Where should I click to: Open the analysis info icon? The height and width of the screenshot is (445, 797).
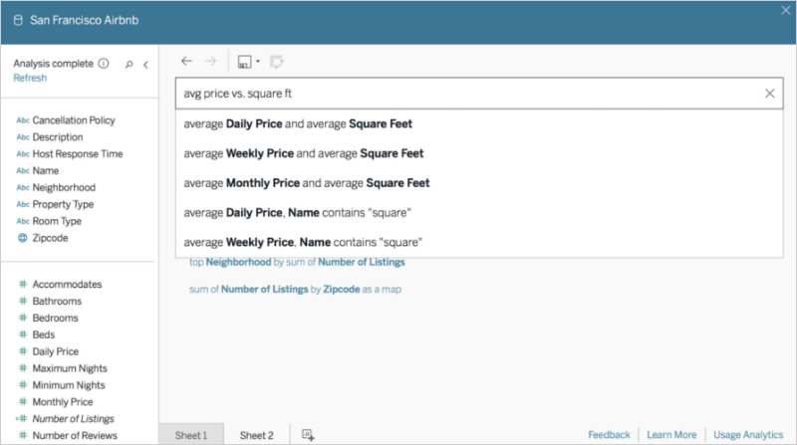(104, 64)
